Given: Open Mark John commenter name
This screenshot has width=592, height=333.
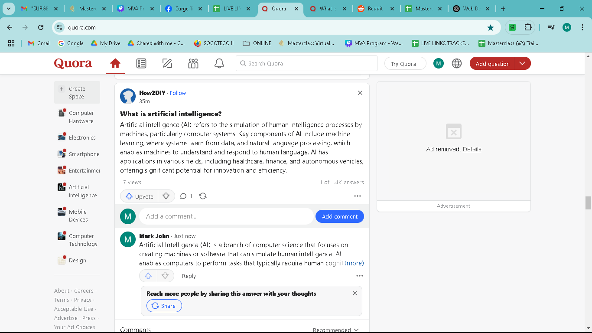Looking at the screenshot, I should [154, 236].
